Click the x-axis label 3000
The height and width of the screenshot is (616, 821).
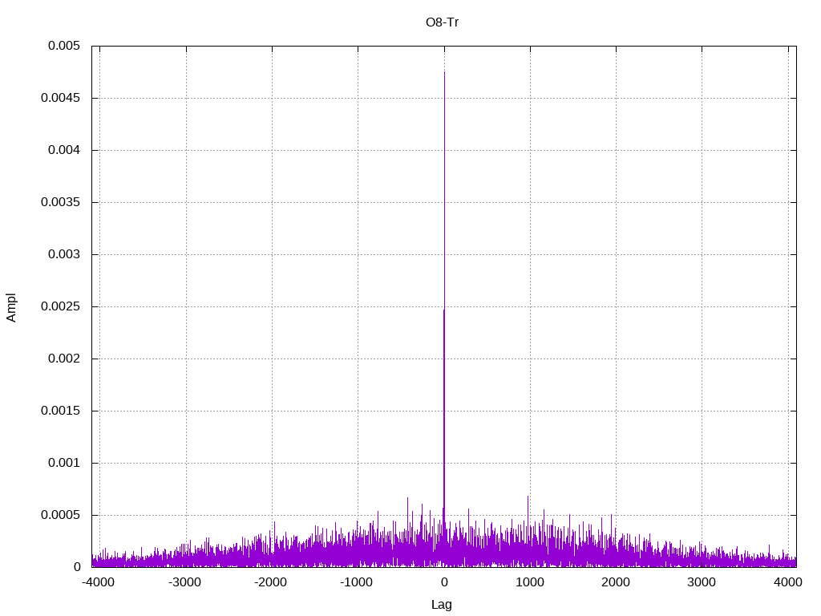(702, 582)
